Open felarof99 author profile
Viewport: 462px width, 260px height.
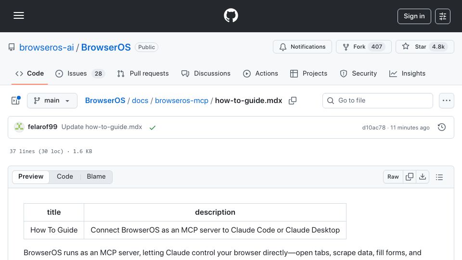[x=42, y=127]
